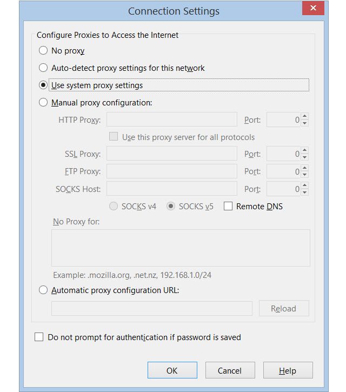Click the Cancel button
This screenshot has width=346, height=392.
tap(230, 370)
